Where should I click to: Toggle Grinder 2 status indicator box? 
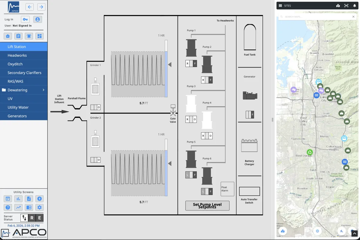click(x=95, y=160)
